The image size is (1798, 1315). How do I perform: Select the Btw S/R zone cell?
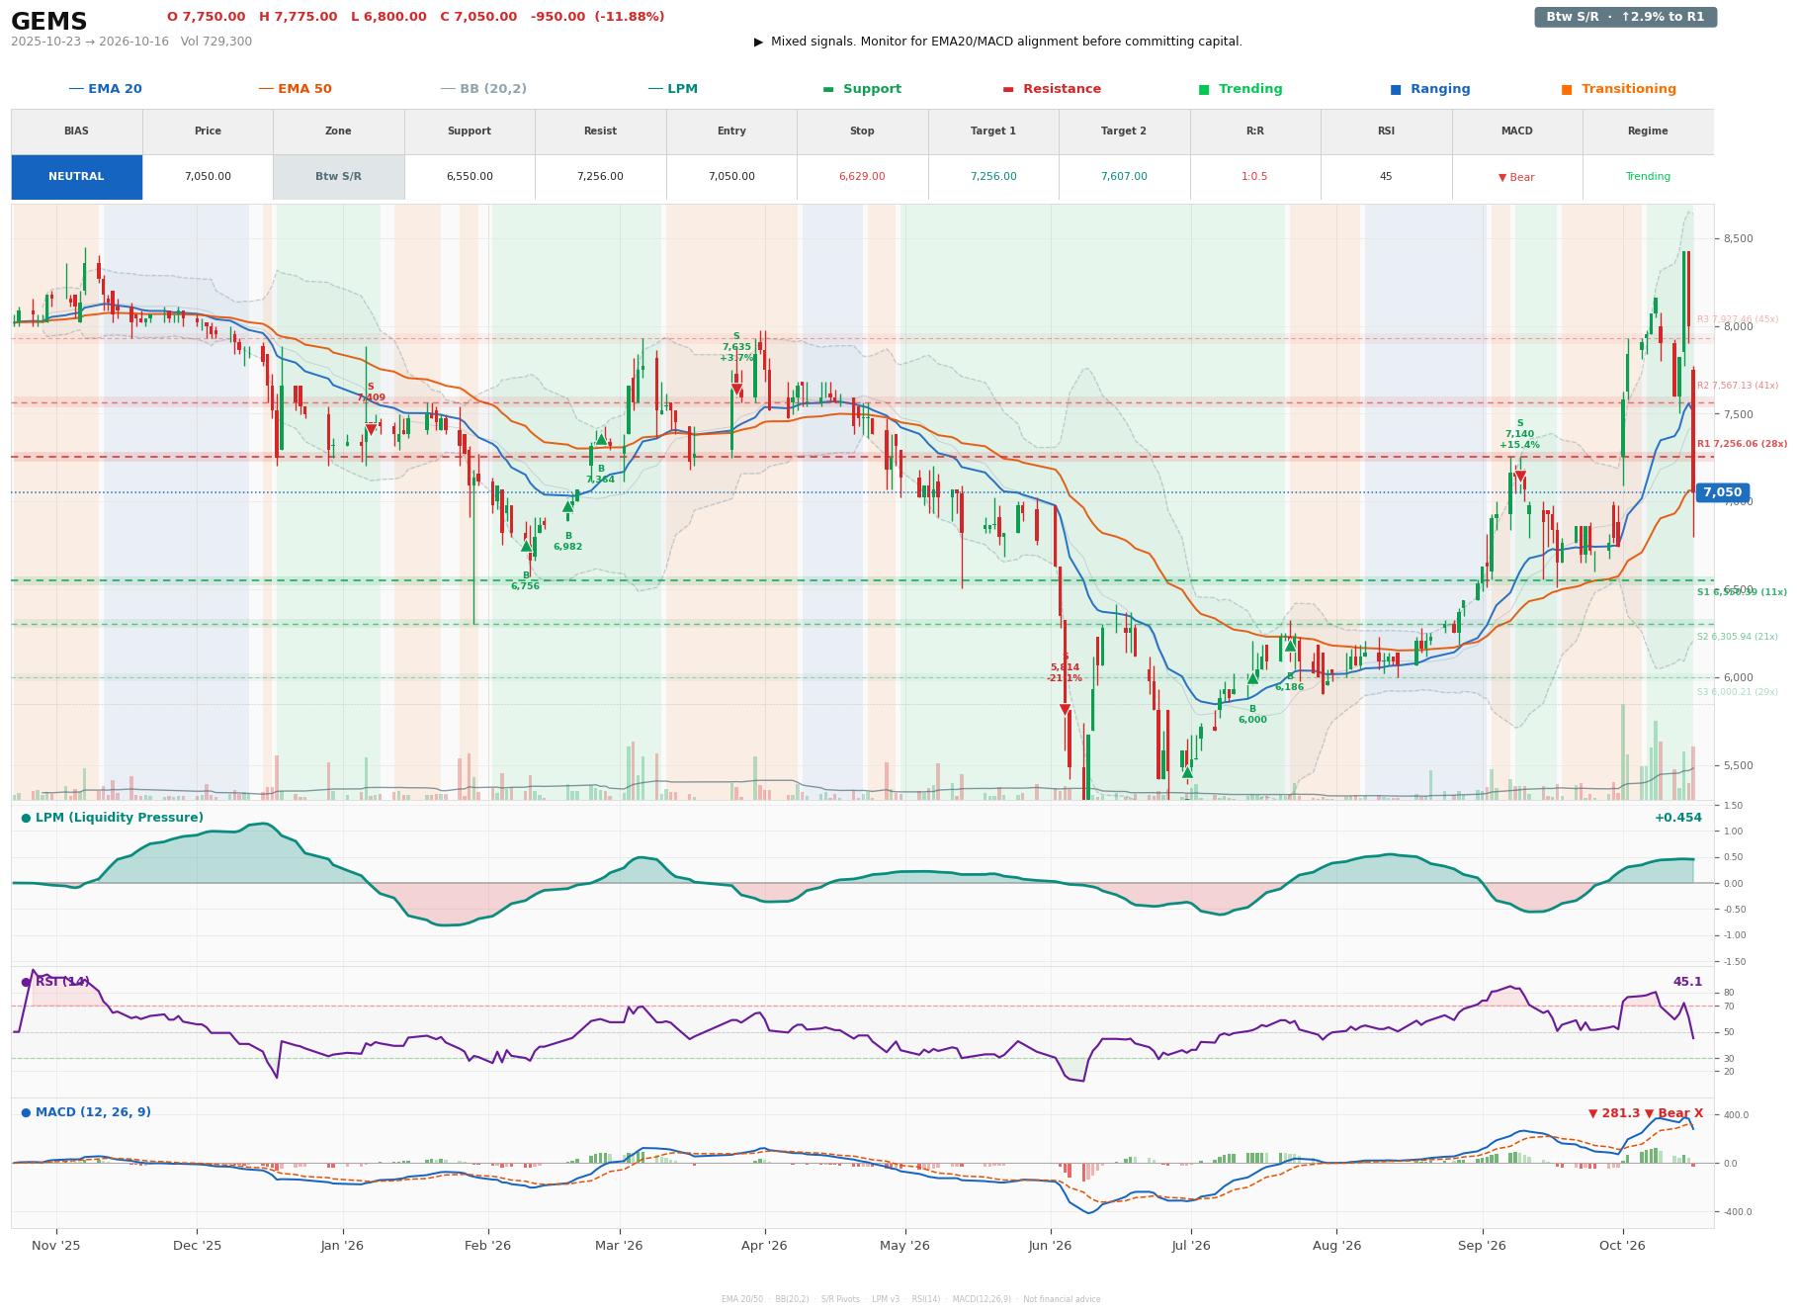click(338, 177)
